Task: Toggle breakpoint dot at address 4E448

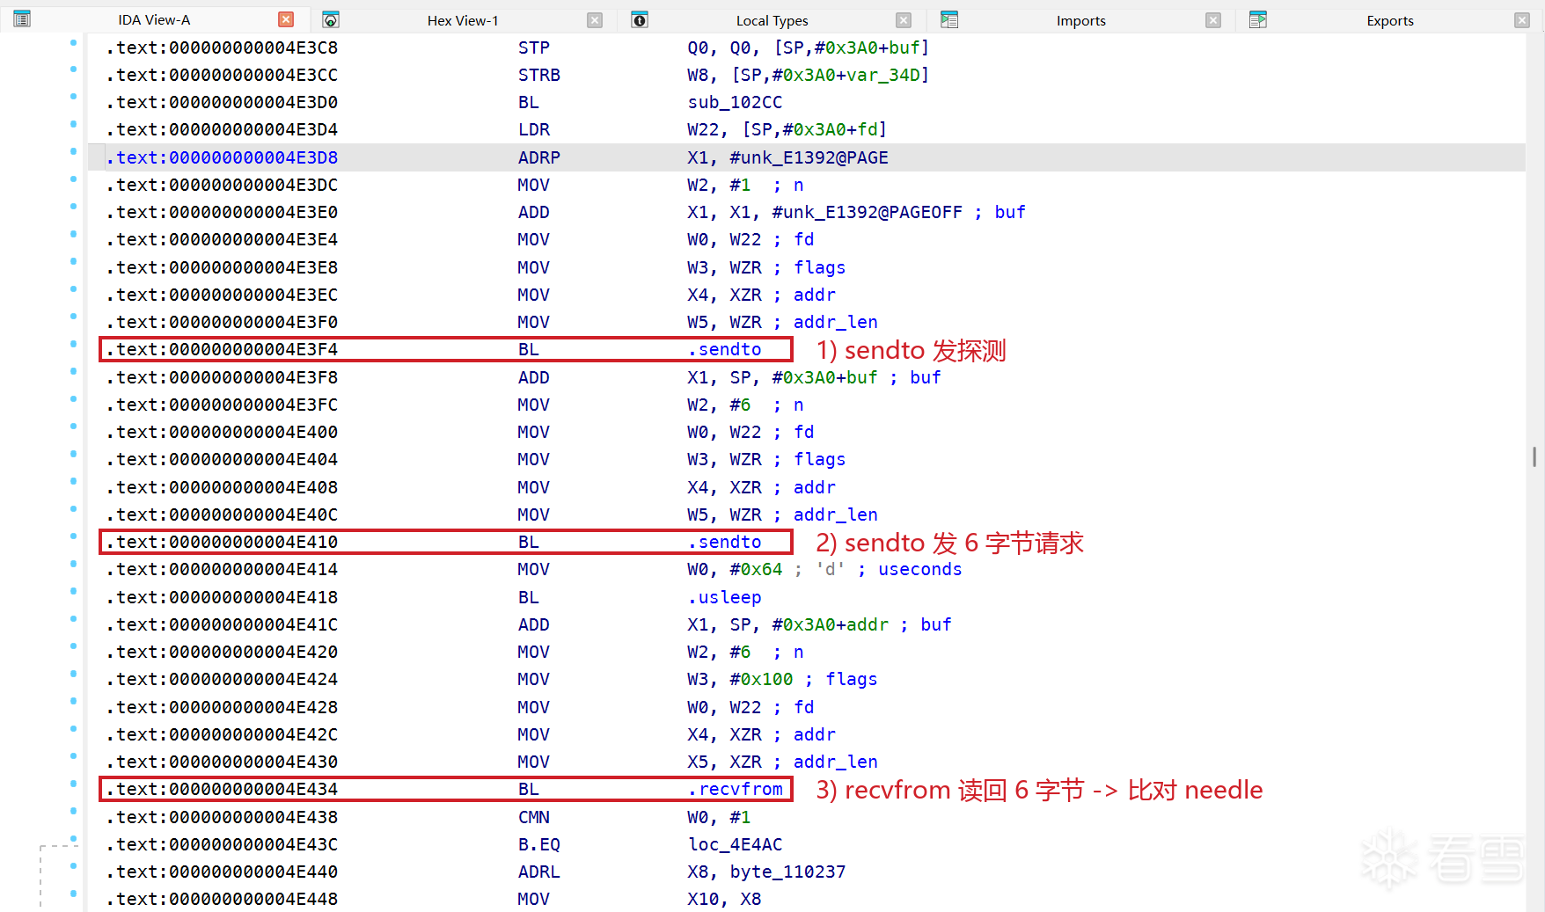Action: 73,894
